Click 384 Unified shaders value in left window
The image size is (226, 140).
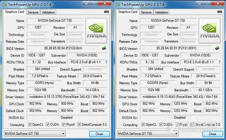point(42,69)
